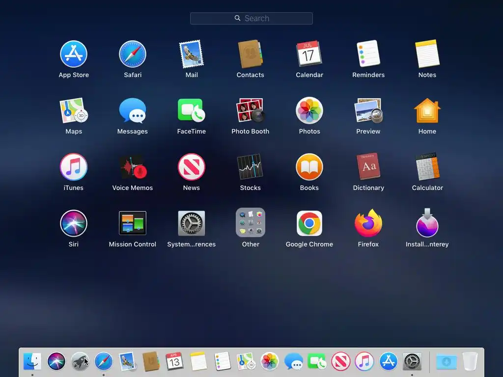The height and width of the screenshot is (377, 503).
Task: Open Safari from the Dock
Action: (x=104, y=361)
